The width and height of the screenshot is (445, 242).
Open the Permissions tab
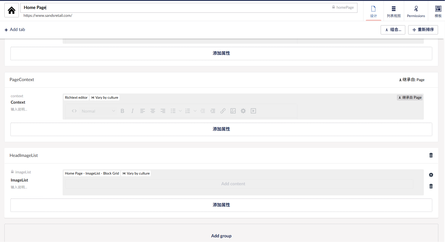[x=416, y=12]
